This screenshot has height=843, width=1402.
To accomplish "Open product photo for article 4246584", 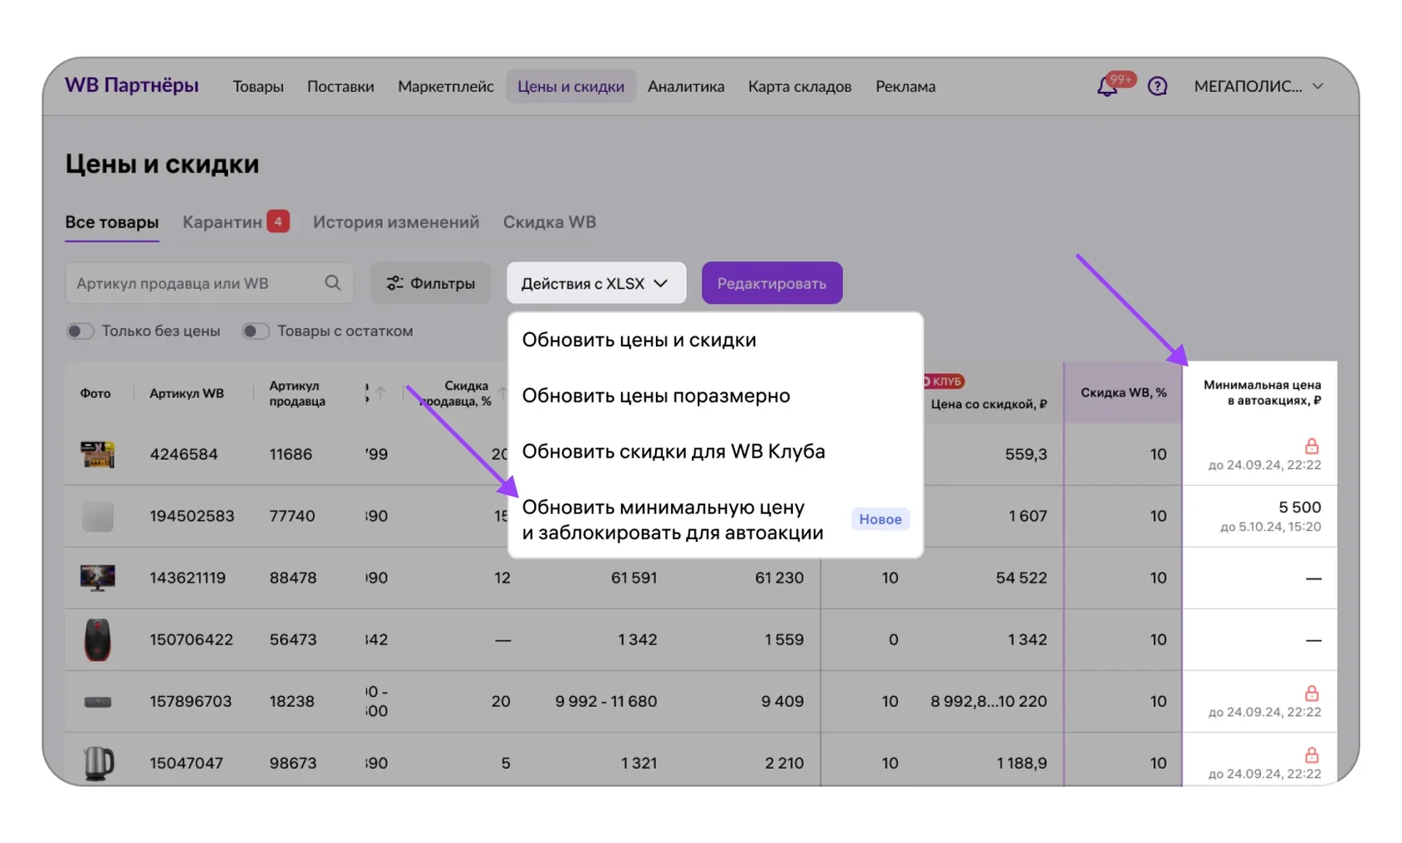I will (98, 454).
